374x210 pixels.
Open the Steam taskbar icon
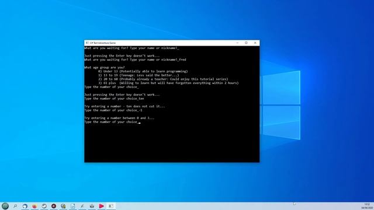[44, 206]
